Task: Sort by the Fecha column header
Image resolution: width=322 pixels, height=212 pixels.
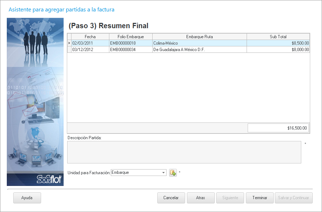Action: pos(90,36)
